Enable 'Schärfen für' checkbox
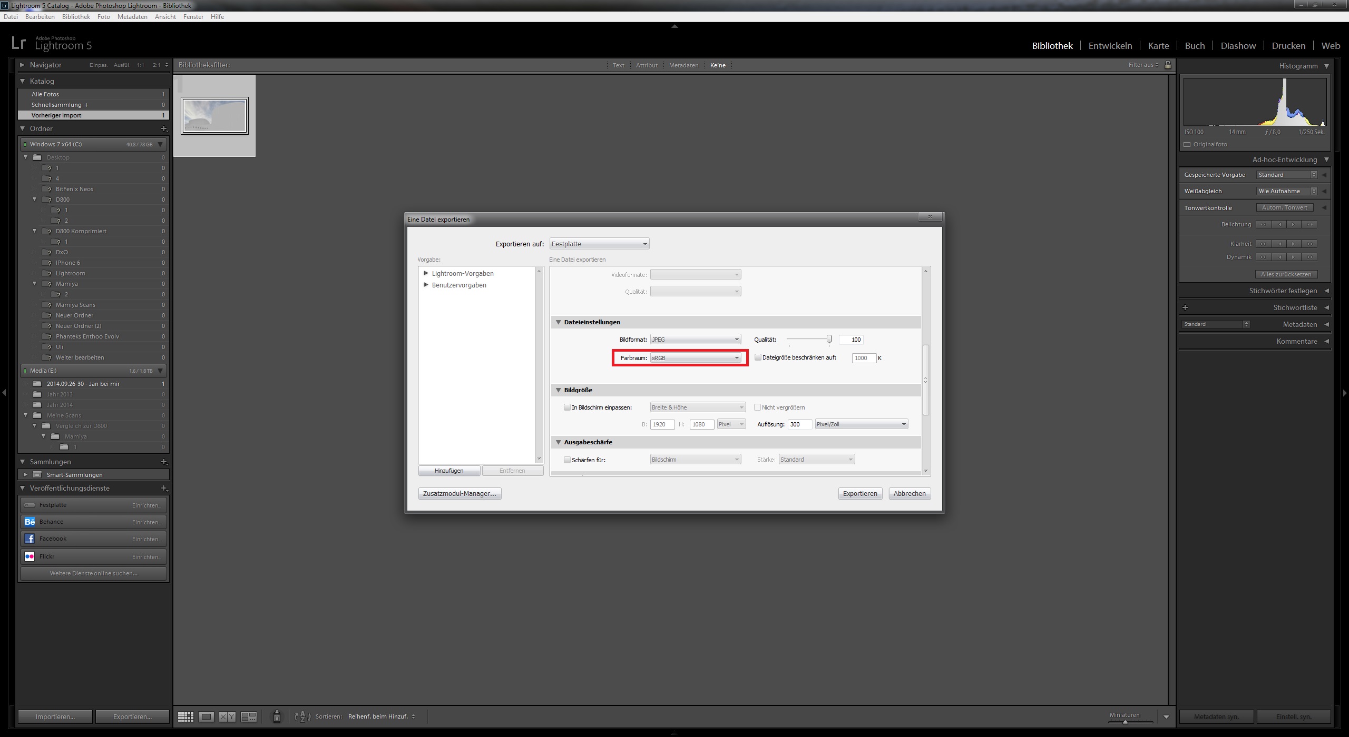1349x737 pixels. 567,460
